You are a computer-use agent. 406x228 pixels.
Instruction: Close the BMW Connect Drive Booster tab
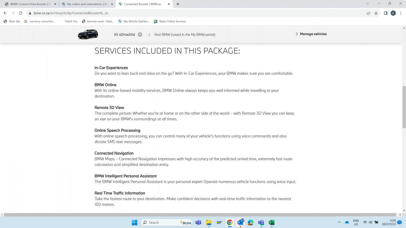point(55,4)
